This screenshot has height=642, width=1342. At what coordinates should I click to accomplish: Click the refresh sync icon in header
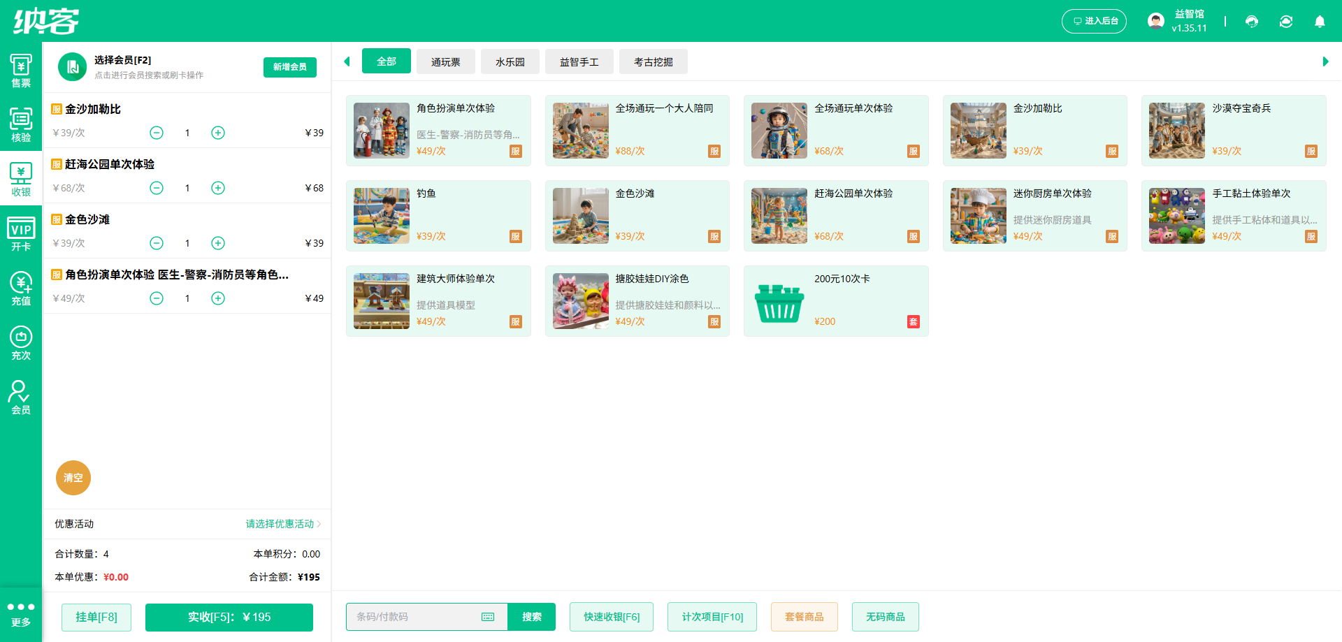tap(1286, 21)
